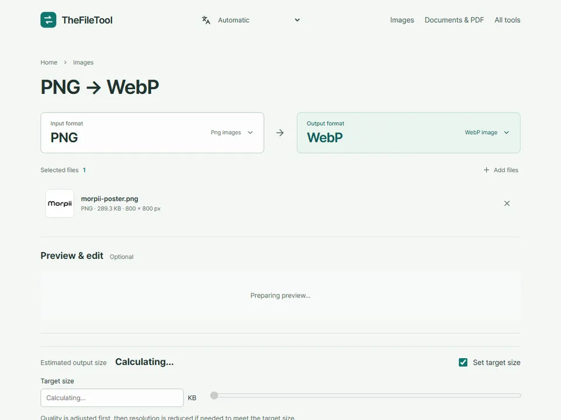
Task: Go to Images breadcrumb link
Action: coord(83,62)
